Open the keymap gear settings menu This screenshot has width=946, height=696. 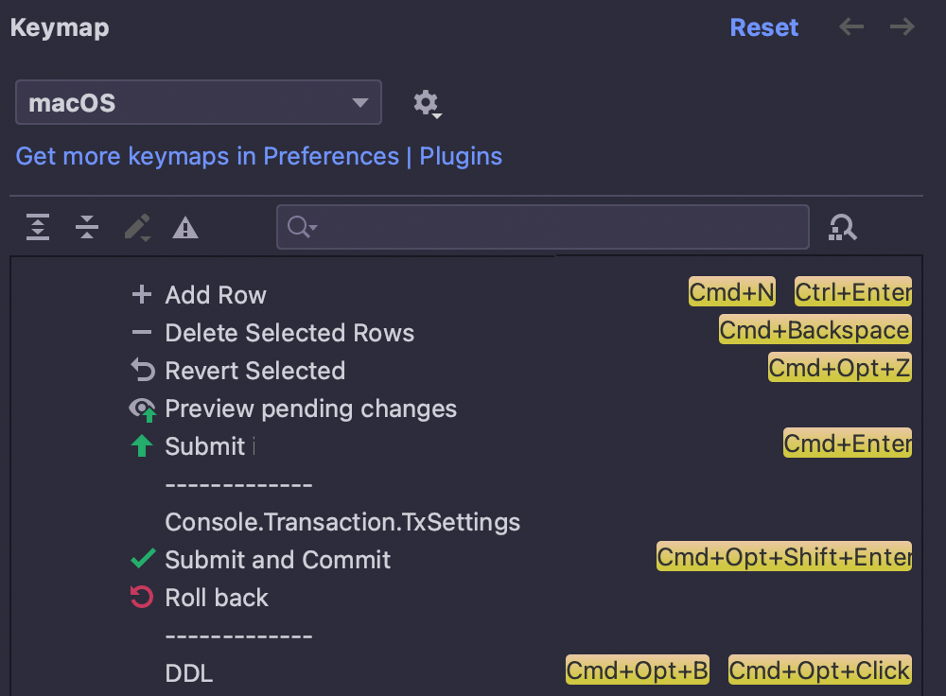427,103
